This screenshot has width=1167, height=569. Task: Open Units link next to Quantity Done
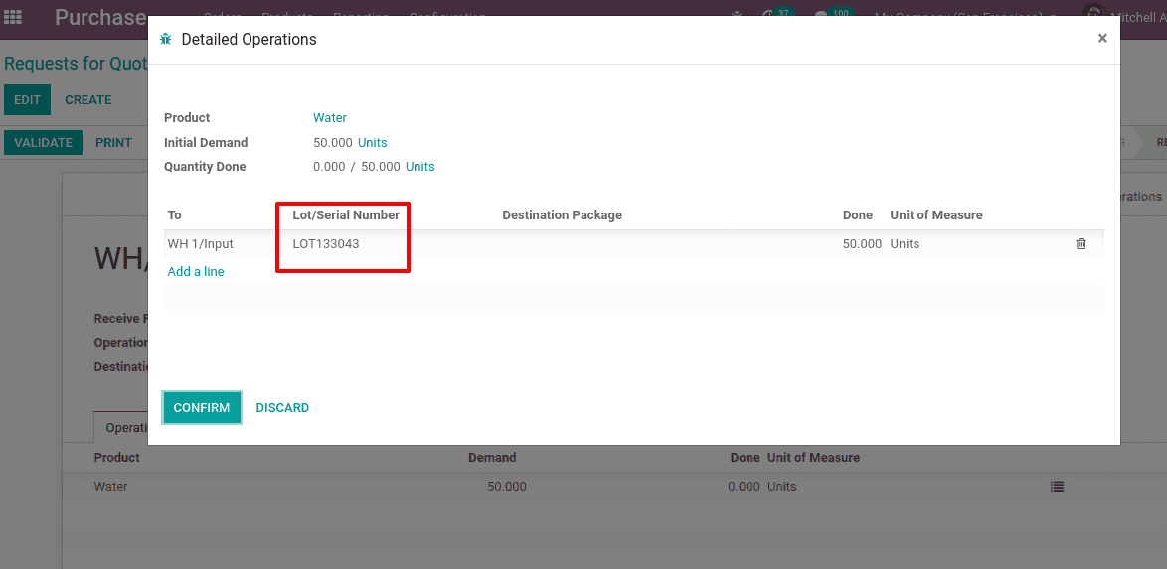(419, 167)
